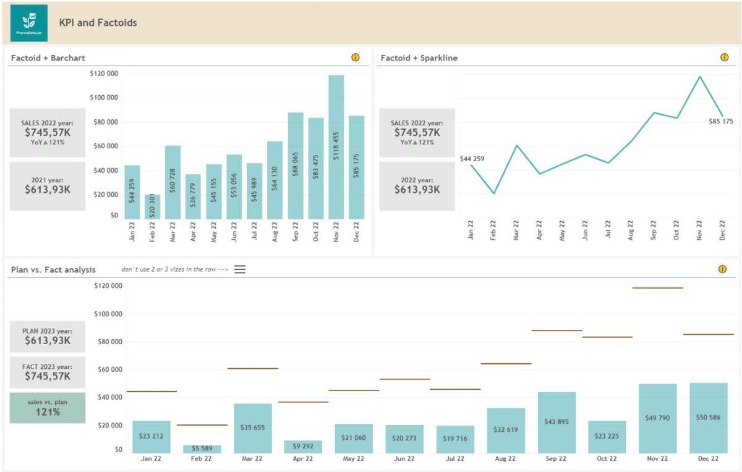Select the Dec 22 bar labeled $85 175
Viewport: 742px width, 472px height.
pos(357,167)
